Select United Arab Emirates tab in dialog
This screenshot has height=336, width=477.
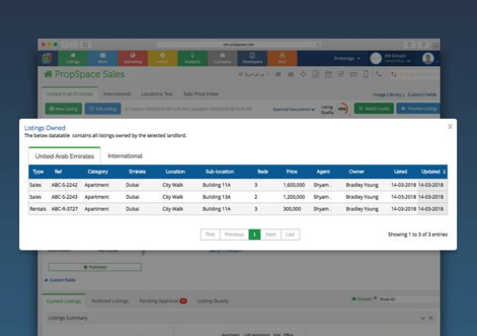[x=64, y=156]
